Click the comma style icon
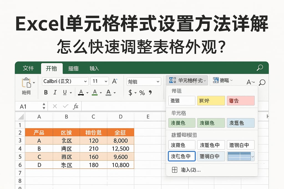Viewport: 284px width, 189px height. pos(150,93)
